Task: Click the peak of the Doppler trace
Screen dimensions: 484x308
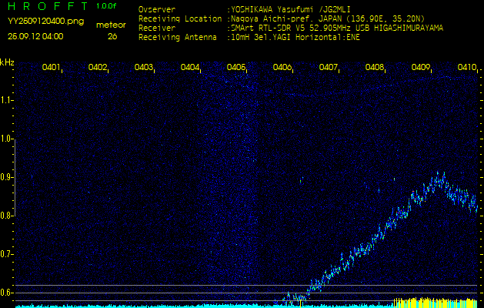Action: tap(440, 178)
